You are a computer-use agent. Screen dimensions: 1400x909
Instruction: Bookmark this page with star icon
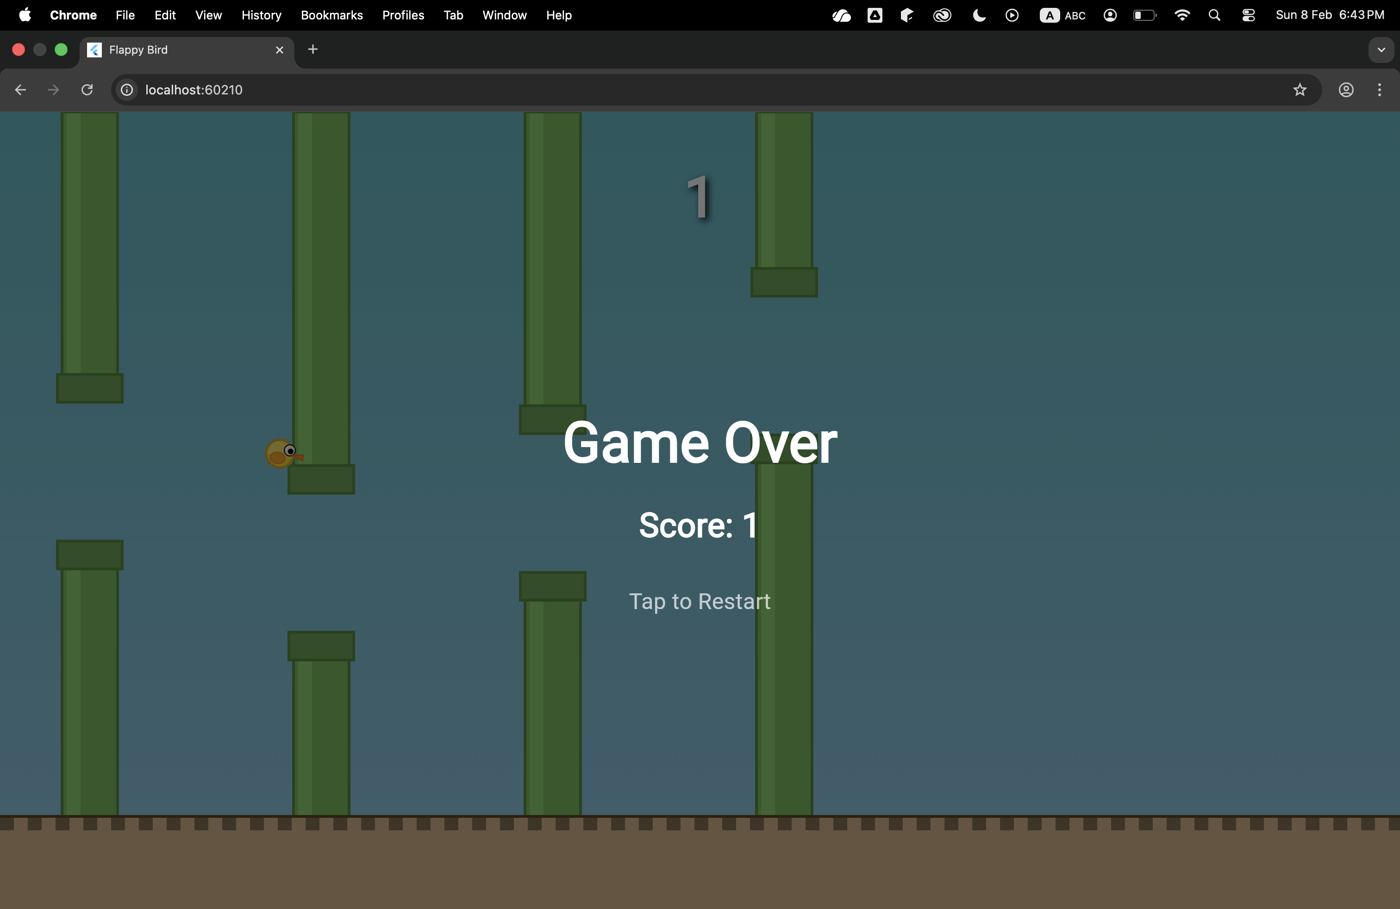pyautogui.click(x=1300, y=90)
